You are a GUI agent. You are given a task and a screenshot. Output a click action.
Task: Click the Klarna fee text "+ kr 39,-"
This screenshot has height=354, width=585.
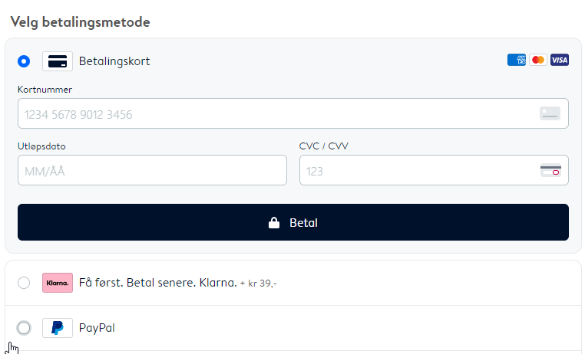259,284
